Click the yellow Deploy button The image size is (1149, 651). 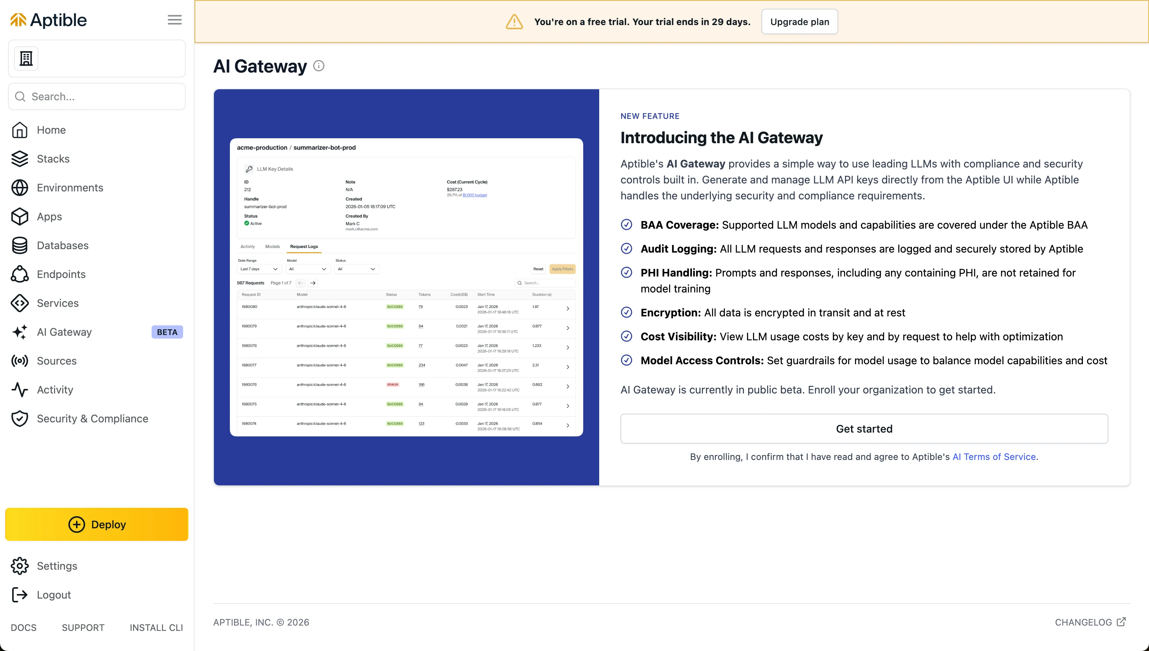[97, 525]
